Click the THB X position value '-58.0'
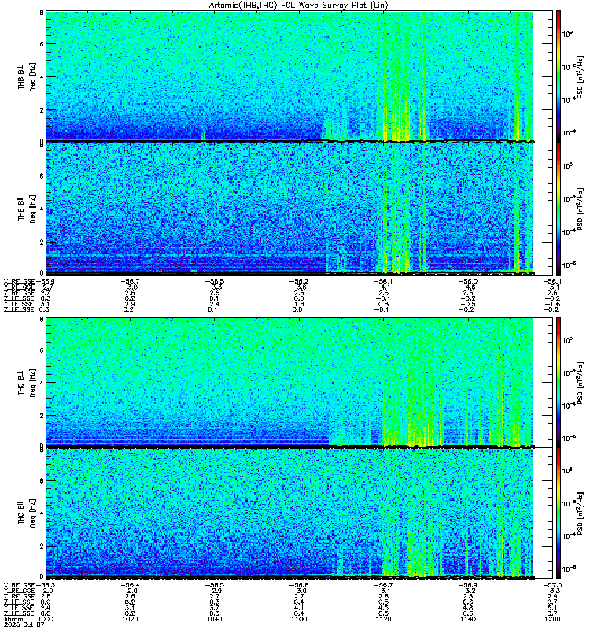The height and width of the screenshot is (630, 590). tap(468, 282)
